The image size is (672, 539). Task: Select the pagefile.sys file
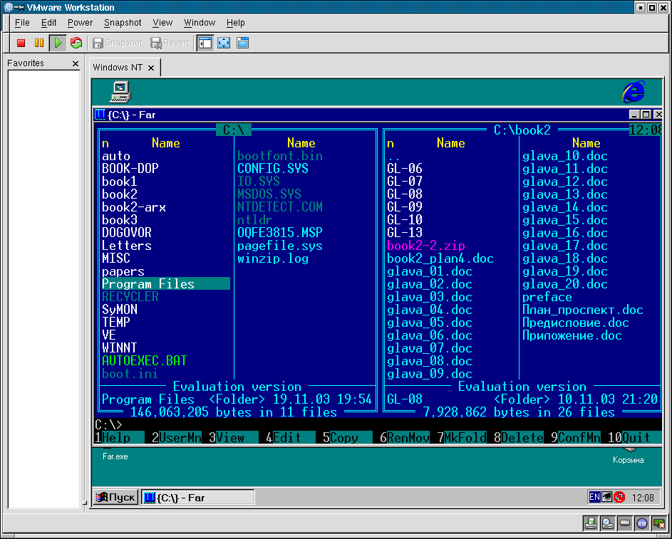pyautogui.click(x=280, y=246)
